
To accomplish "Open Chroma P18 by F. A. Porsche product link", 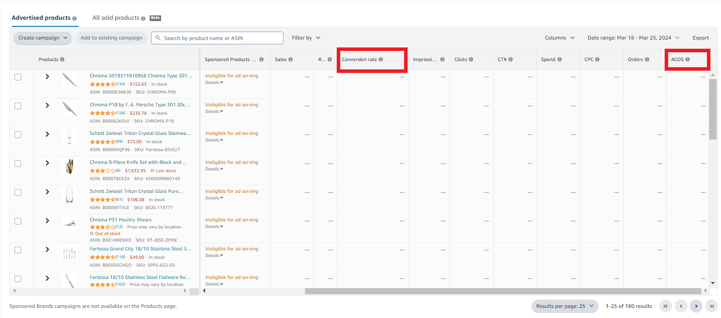I will tap(140, 105).
